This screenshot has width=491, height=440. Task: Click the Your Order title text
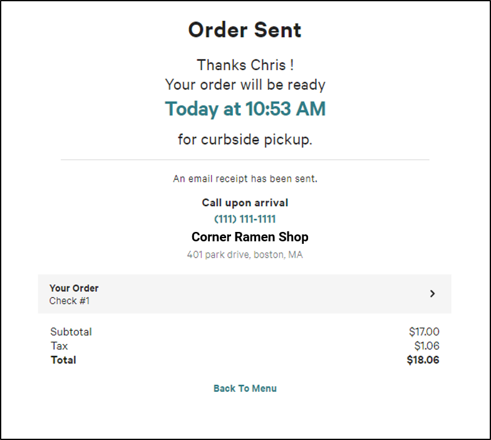tap(74, 288)
